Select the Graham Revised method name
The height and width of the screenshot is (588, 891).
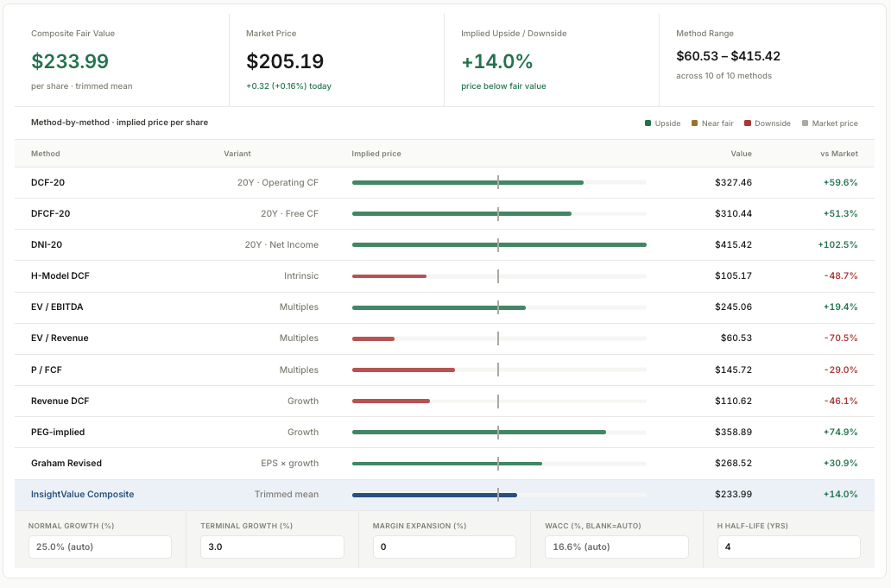[x=66, y=463]
